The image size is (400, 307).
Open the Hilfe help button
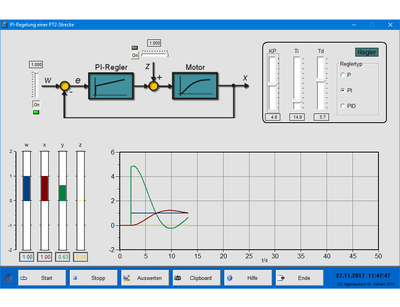[x=248, y=278]
